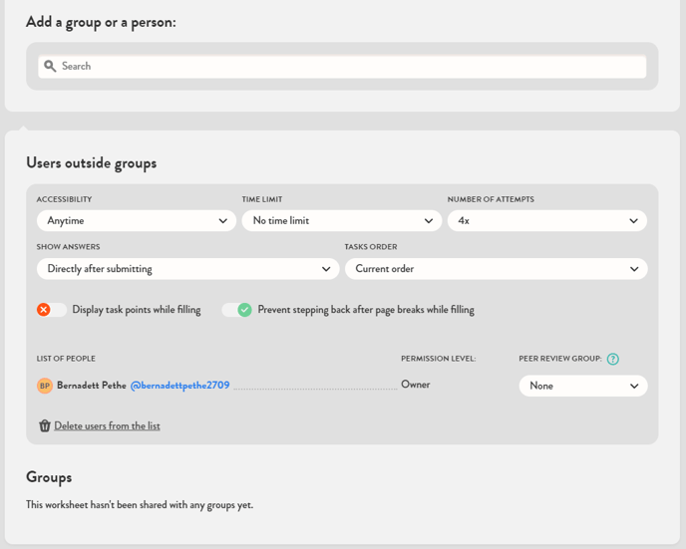Click the help icon beside Peer Review Group

612,359
